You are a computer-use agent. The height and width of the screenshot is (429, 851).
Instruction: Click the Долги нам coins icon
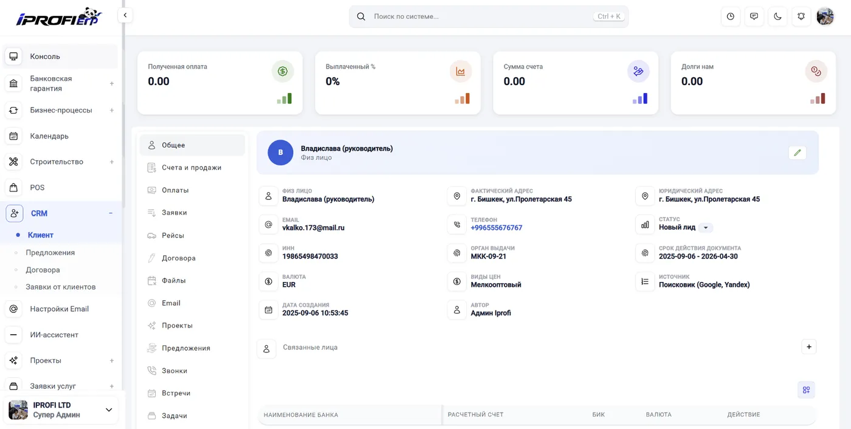coord(816,71)
